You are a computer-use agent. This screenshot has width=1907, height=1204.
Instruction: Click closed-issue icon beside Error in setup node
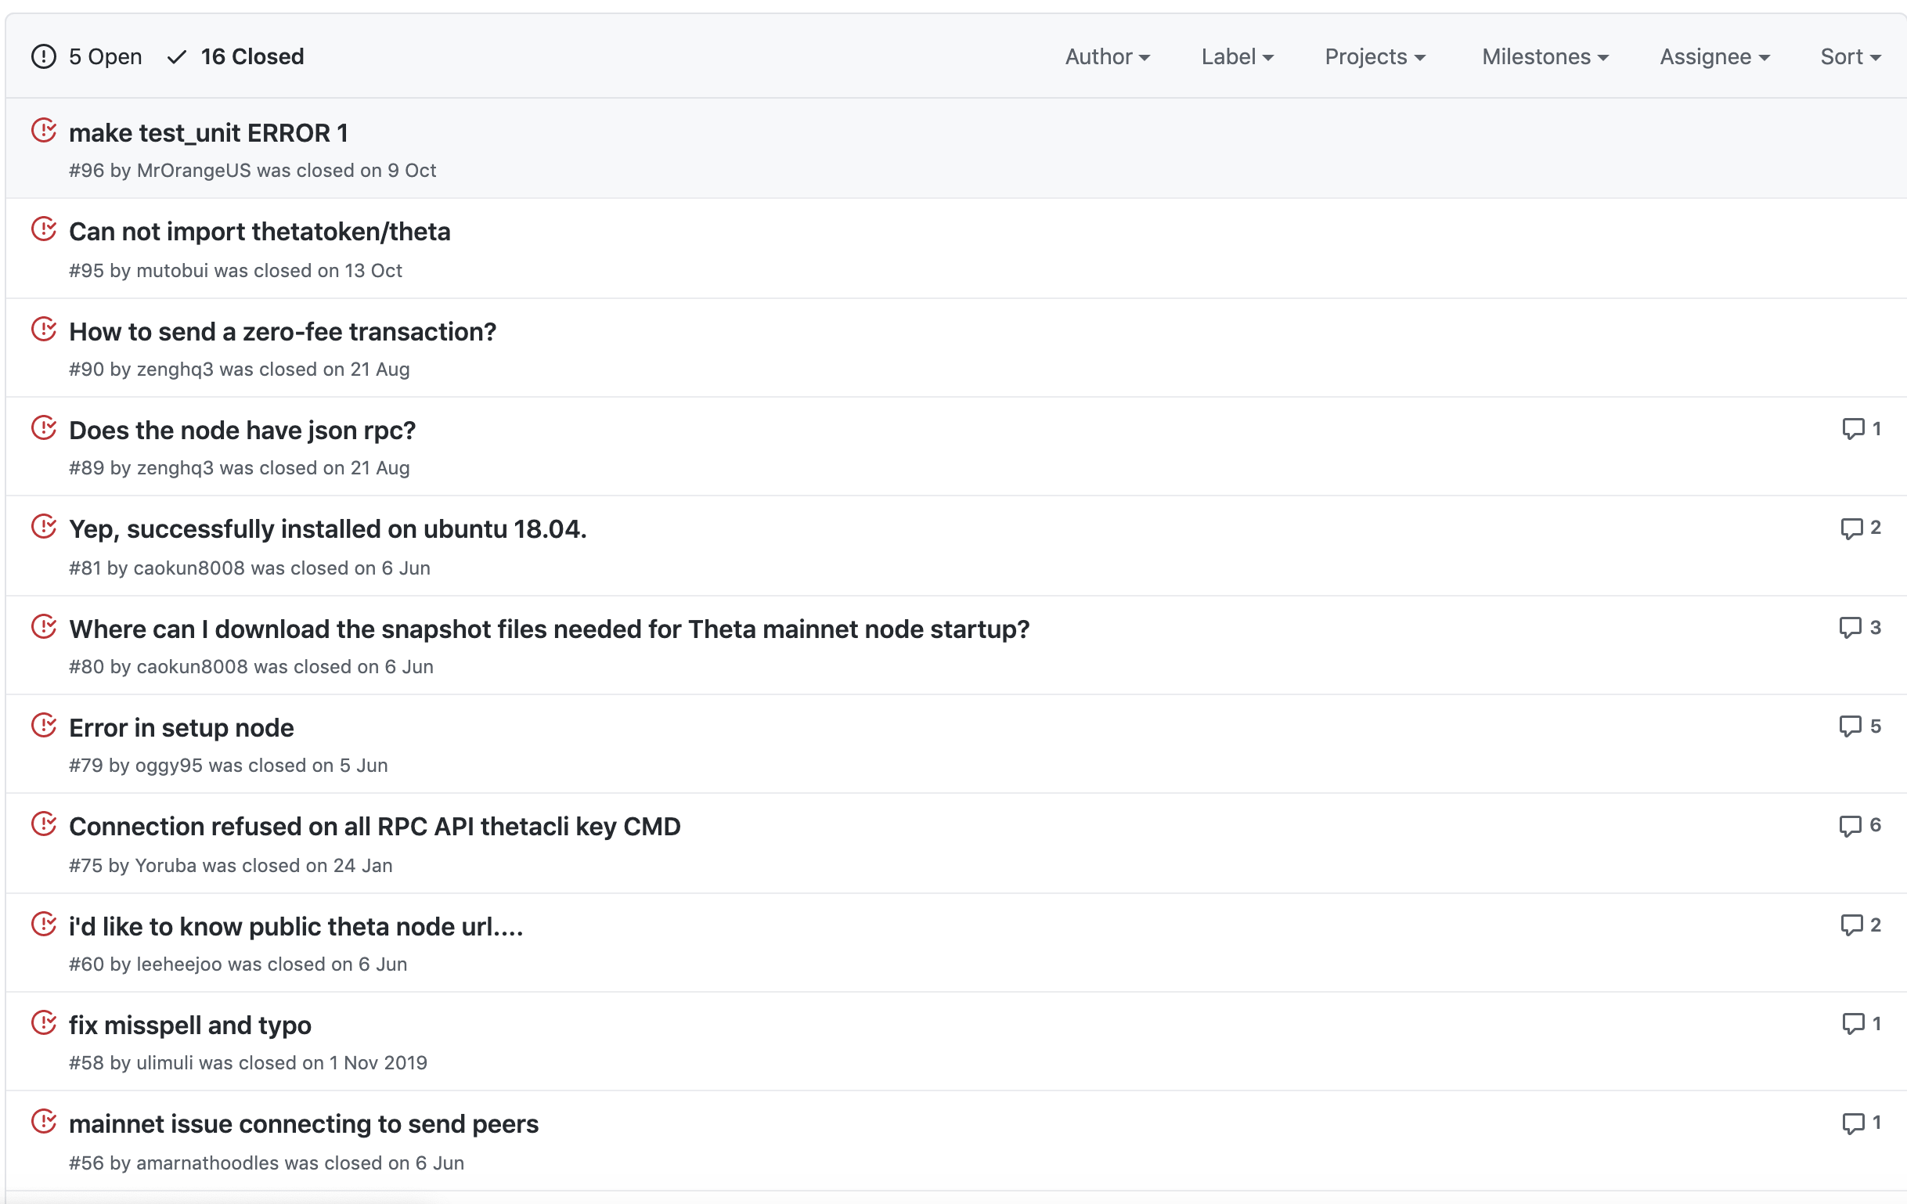tap(44, 725)
